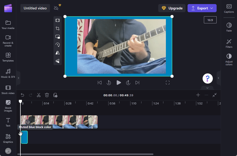Expand the left sidebar panel arrow
Viewport: 237px width, 156px height.
[18, 78]
